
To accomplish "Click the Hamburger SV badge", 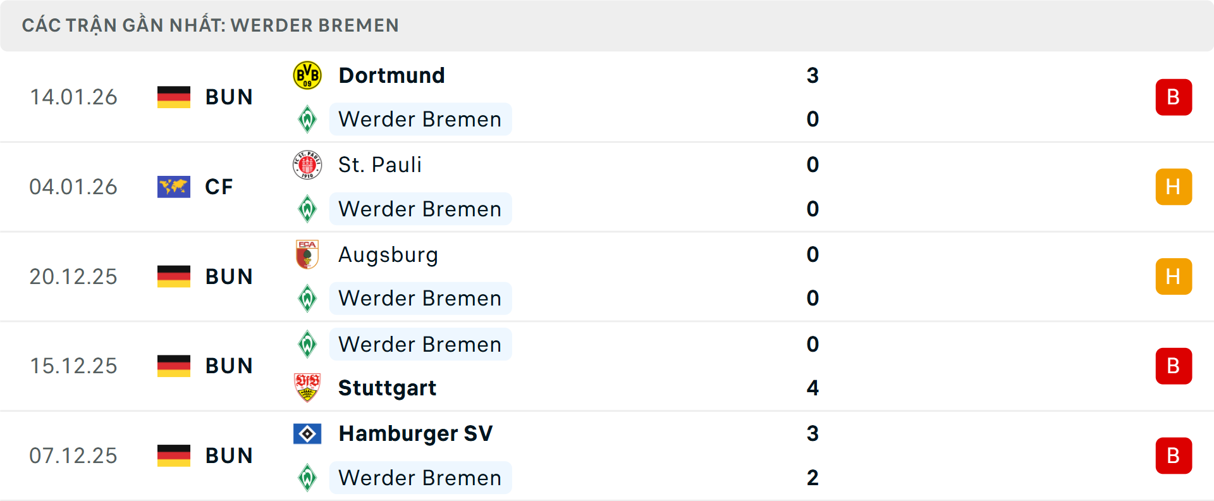I will [308, 434].
